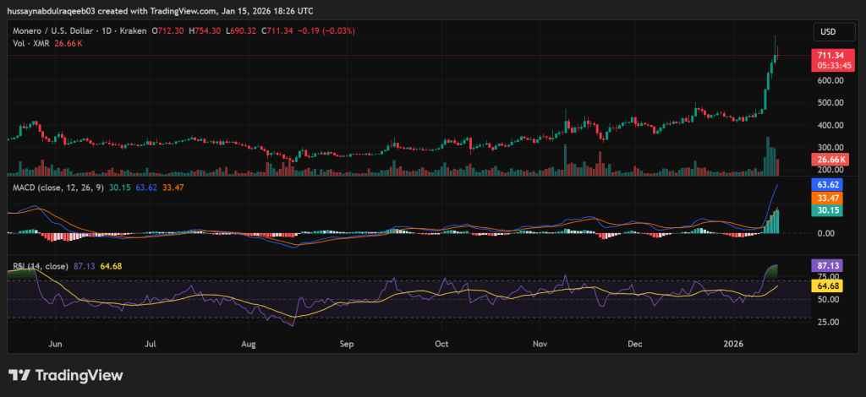
Task: Select the Aug label on time axis
Action: click(248, 345)
